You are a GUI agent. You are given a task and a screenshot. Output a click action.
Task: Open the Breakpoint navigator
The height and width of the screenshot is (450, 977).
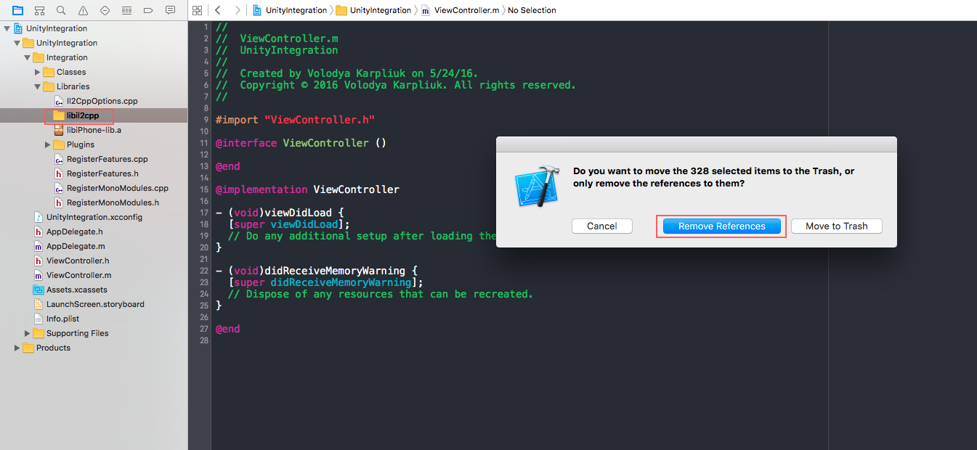pos(149,10)
